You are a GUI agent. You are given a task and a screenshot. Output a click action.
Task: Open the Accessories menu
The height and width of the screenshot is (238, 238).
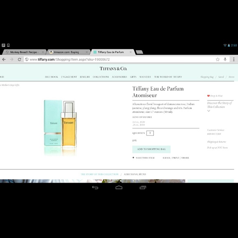point(119,77)
